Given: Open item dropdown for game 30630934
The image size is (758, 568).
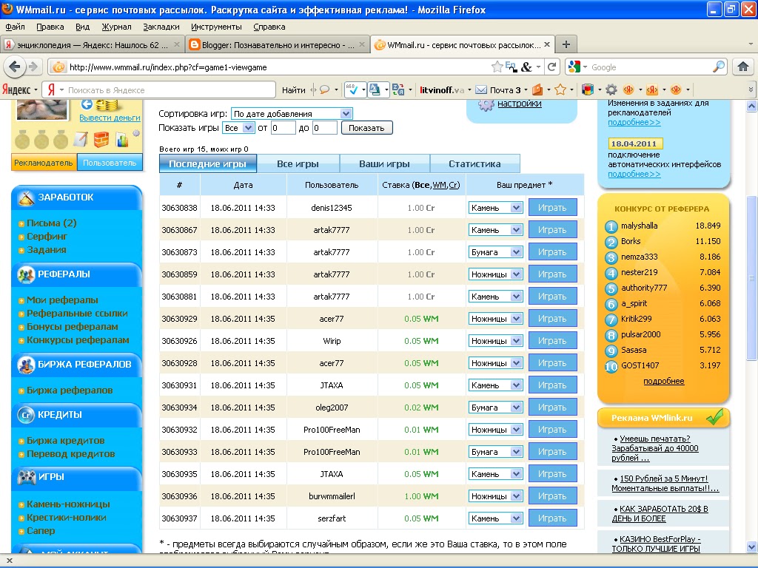Looking at the screenshot, I should (495, 408).
